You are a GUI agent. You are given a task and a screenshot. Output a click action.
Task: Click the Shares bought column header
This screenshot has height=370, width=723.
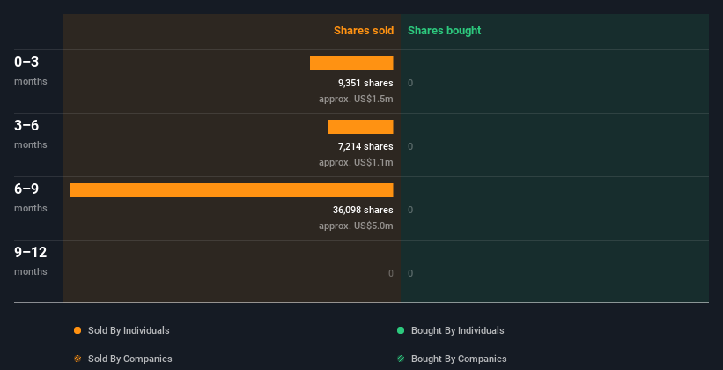pos(445,31)
